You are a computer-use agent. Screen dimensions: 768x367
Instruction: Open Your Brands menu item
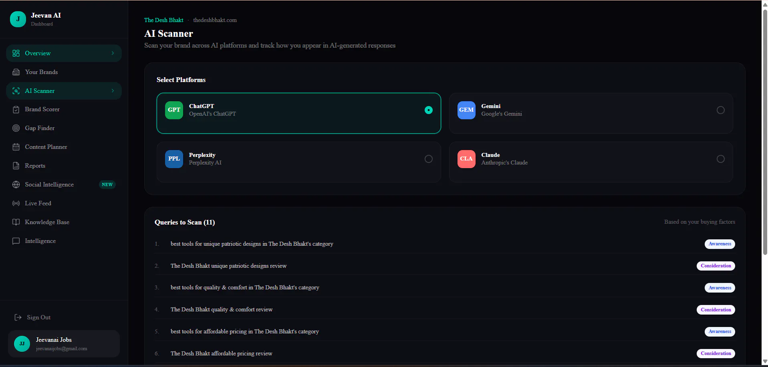pos(64,72)
